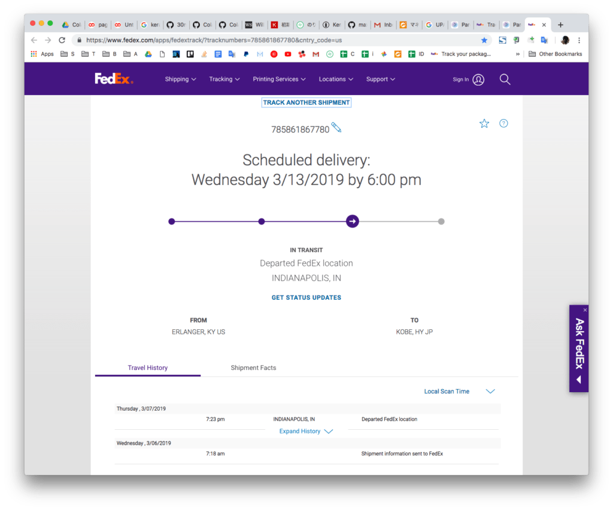The width and height of the screenshot is (613, 510).
Task: Click the gray final delivery progress dot
Action: pos(441,221)
